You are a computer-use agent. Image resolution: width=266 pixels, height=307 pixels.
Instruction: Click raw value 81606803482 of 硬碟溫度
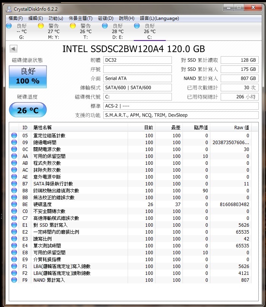click(234, 205)
